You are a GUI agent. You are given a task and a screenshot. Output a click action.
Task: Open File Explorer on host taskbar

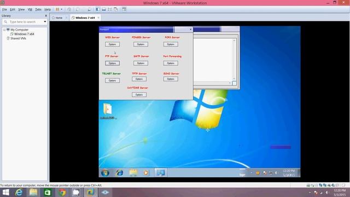tap(33, 192)
